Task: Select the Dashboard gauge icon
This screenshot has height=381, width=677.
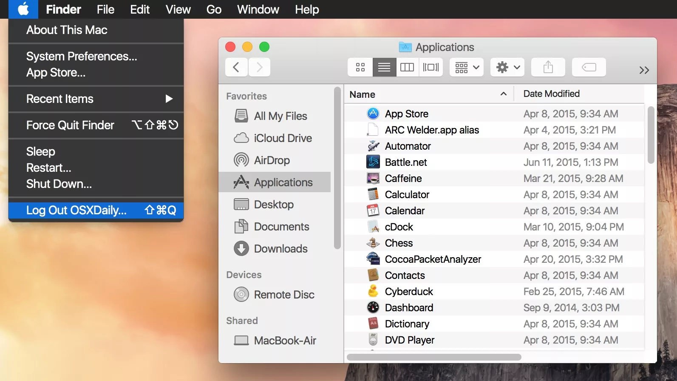Action: (x=373, y=307)
